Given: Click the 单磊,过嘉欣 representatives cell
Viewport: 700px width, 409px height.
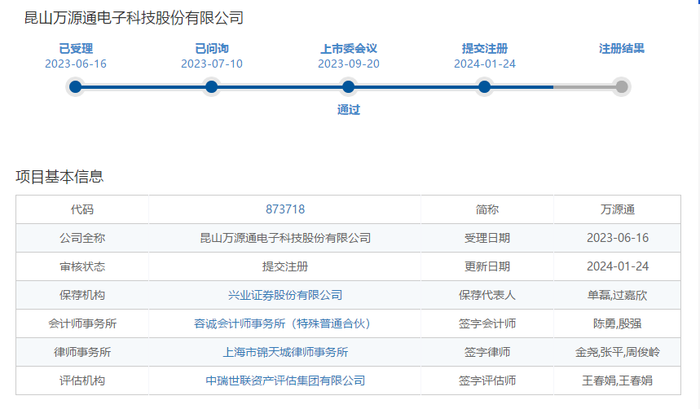Looking at the screenshot, I should (x=617, y=295).
